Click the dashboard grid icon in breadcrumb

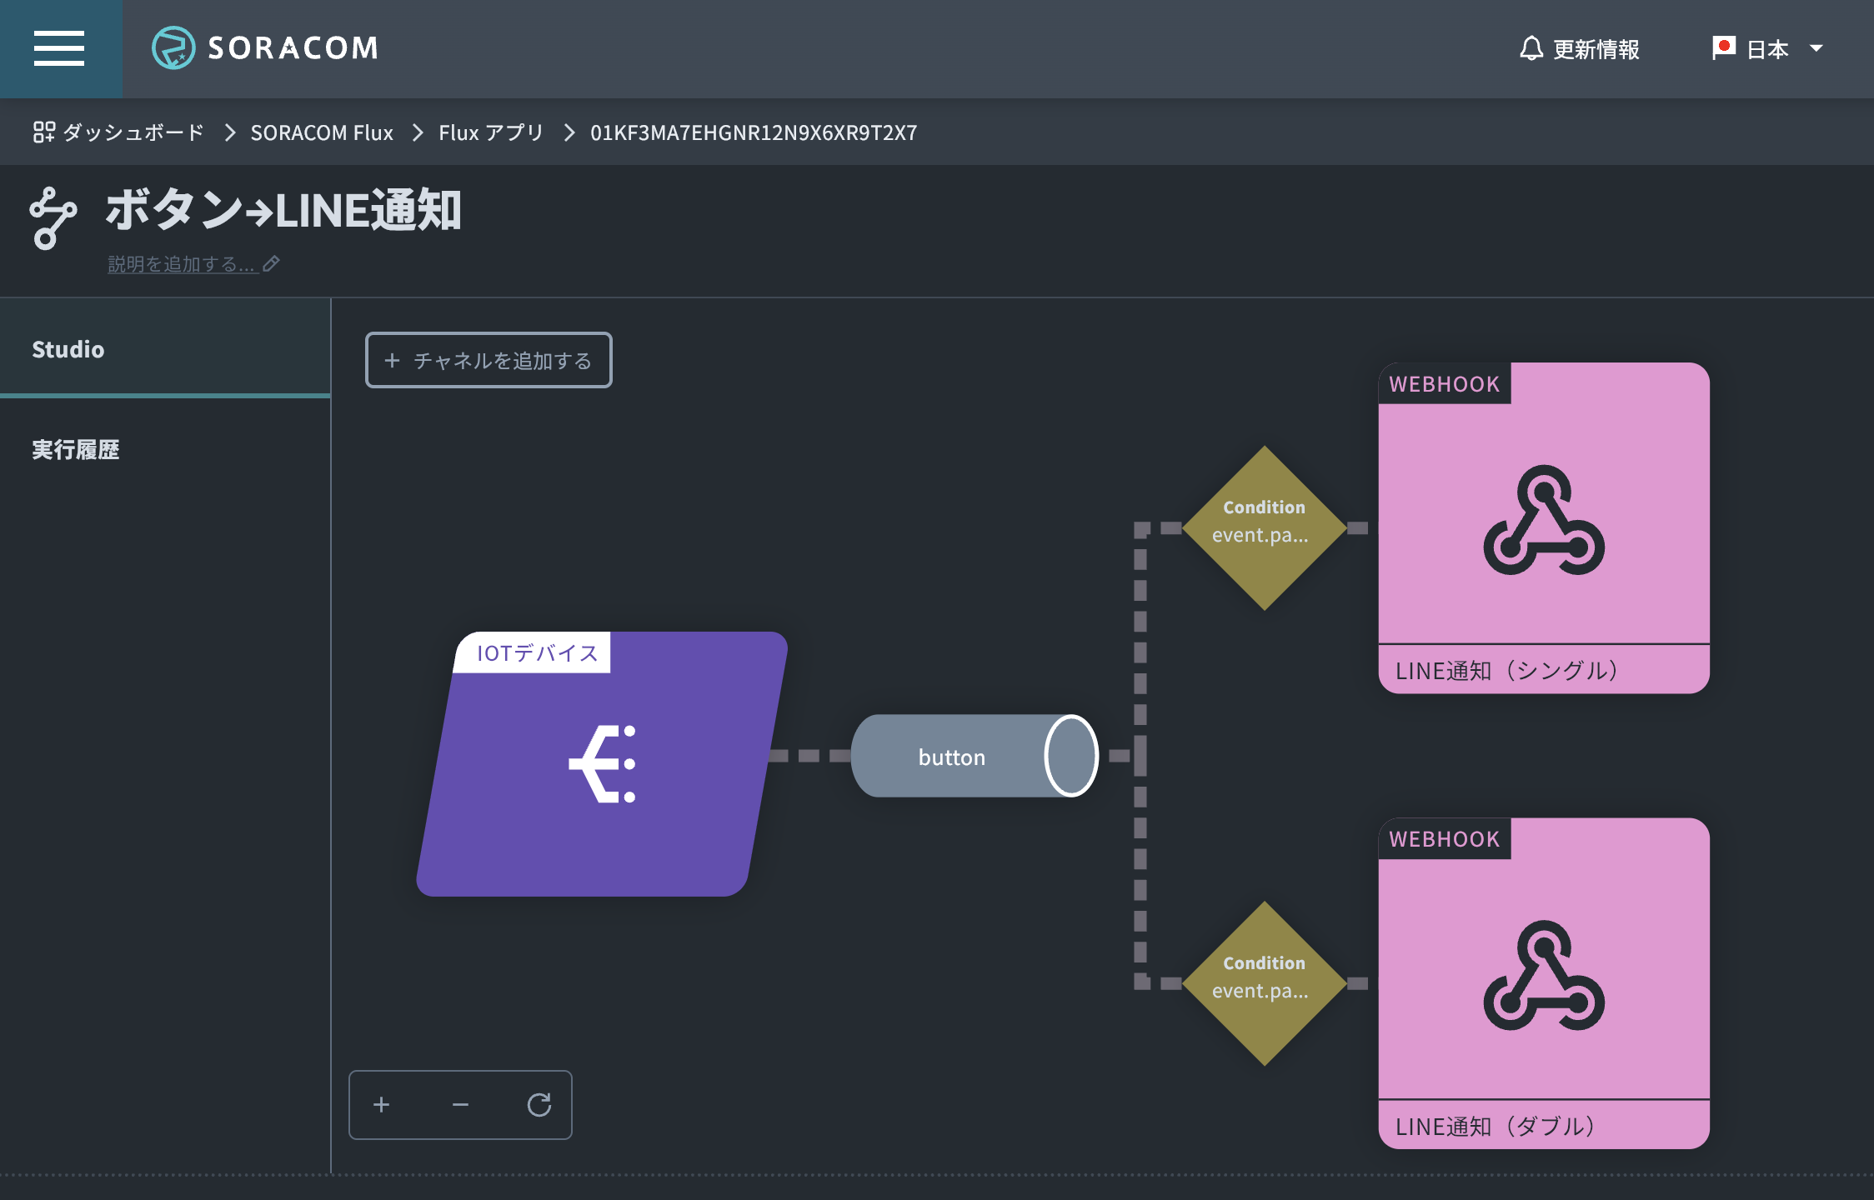[x=43, y=132]
